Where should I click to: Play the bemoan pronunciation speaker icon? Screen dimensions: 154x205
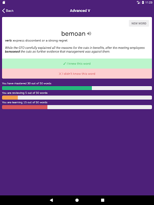click(x=89, y=34)
